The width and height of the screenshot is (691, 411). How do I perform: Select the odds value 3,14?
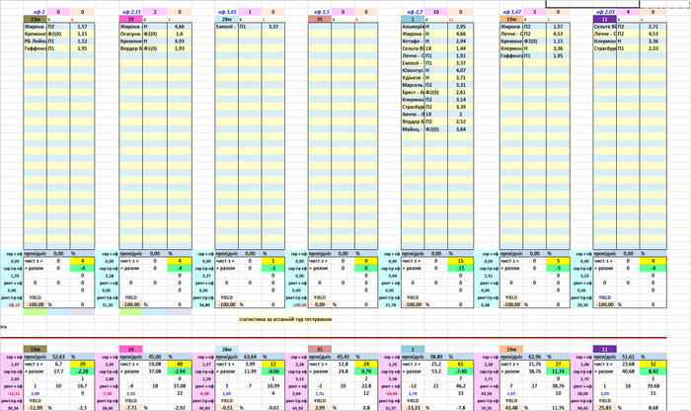pos(461,100)
